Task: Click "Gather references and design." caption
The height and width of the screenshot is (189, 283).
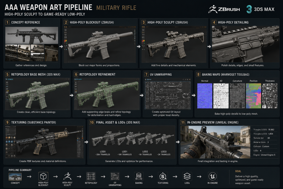Action: 31,65
